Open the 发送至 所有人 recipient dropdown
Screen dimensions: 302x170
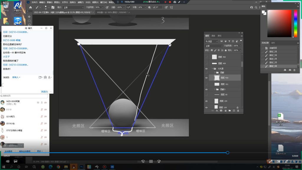pos(16,77)
